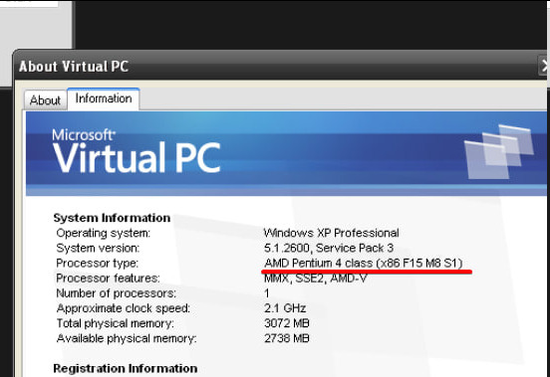Close the About Virtual PC dialog
This screenshot has height=377, width=550.
(543, 66)
